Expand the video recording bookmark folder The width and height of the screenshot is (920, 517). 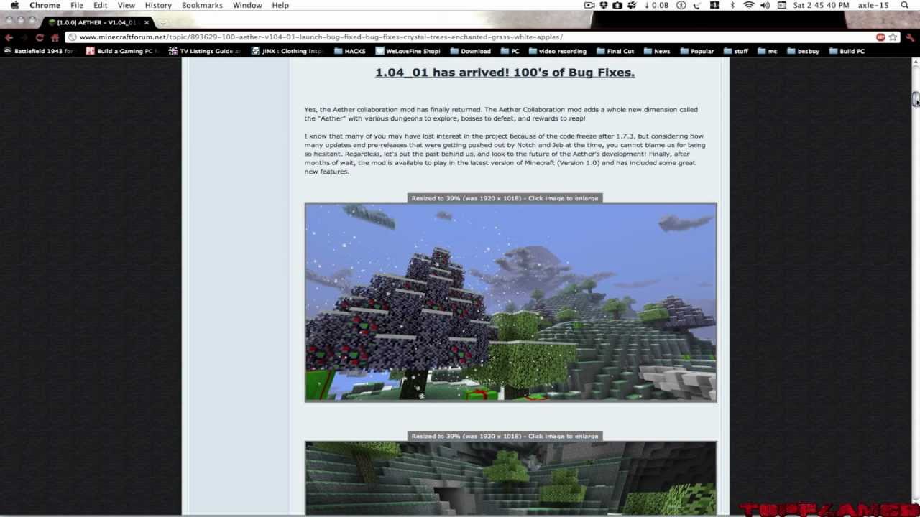pyautogui.click(x=557, y=51)
